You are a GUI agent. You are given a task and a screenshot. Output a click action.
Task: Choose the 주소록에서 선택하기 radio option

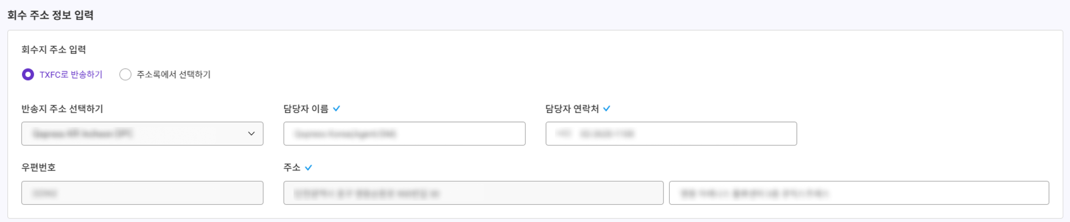point(125,75)
